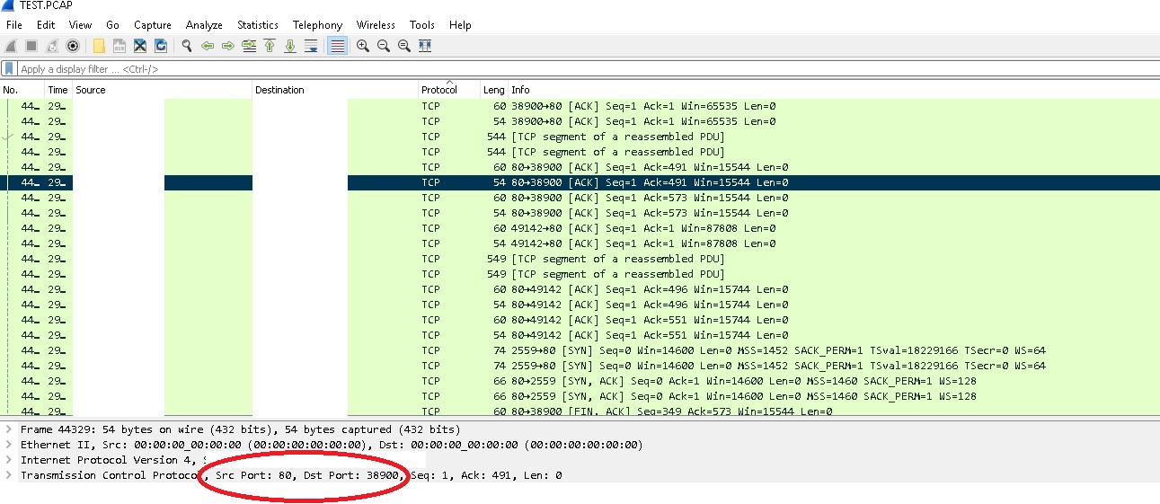Viewport: 1160px width, 504px height.
Task: Reload the capture file icon
Action: tap(161, 46)
